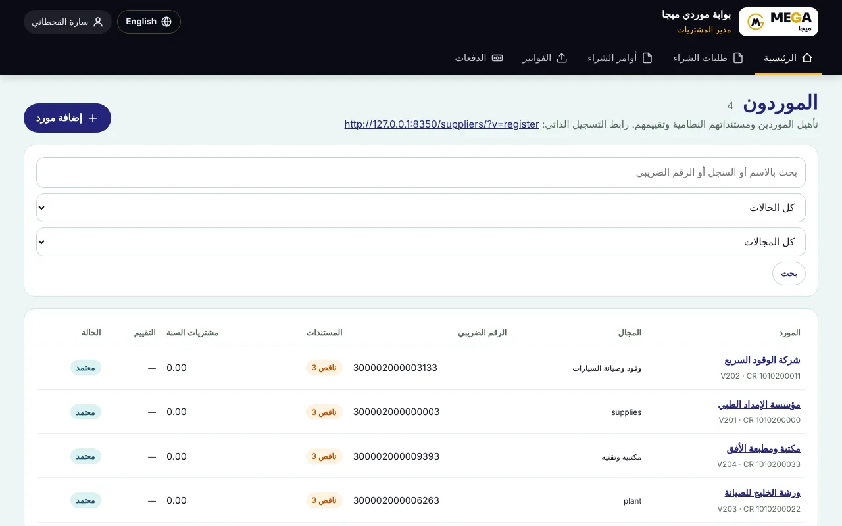Go to أوامر الشراء tab
Viewport: 842px width, 526px height.
[x=620, y=58]
